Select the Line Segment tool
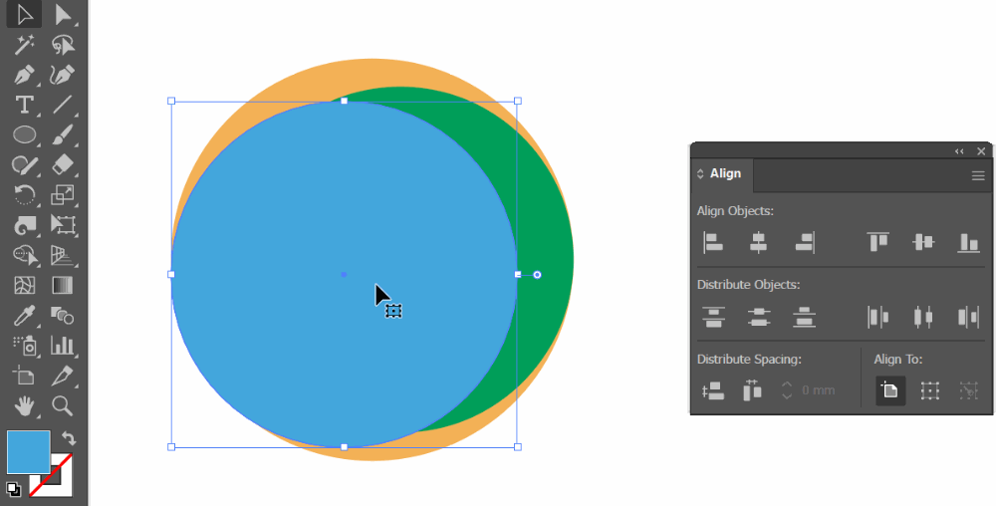The image size is (996, 506). tap(62, 105)
